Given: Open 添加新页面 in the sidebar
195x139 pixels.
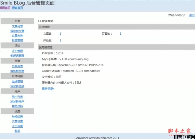Looking at the screenshot, I should (17, 71).
